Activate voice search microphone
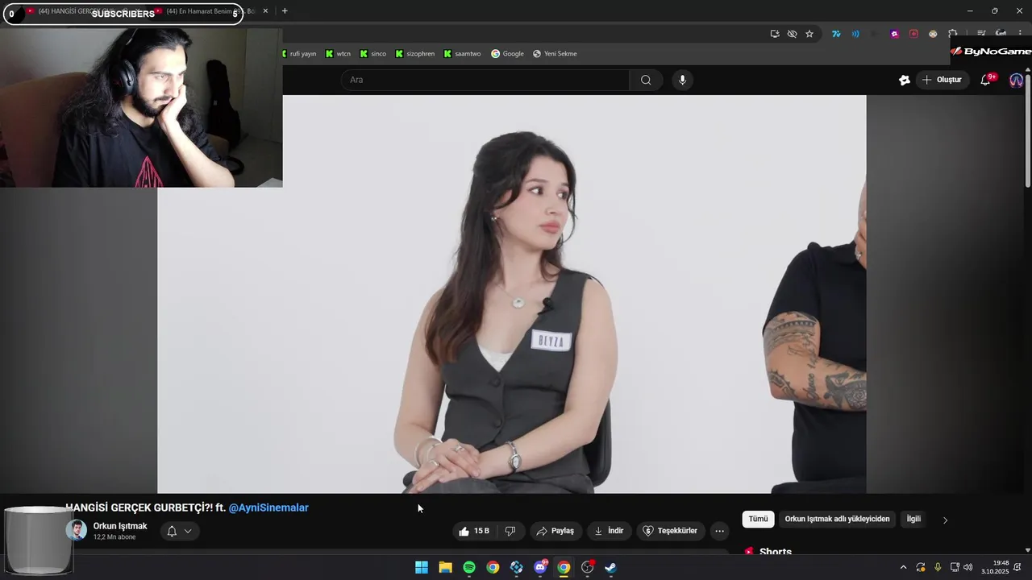 pos(682,80)
